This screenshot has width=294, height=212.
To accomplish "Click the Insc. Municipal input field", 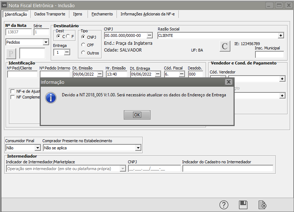I will pos(269,54).
